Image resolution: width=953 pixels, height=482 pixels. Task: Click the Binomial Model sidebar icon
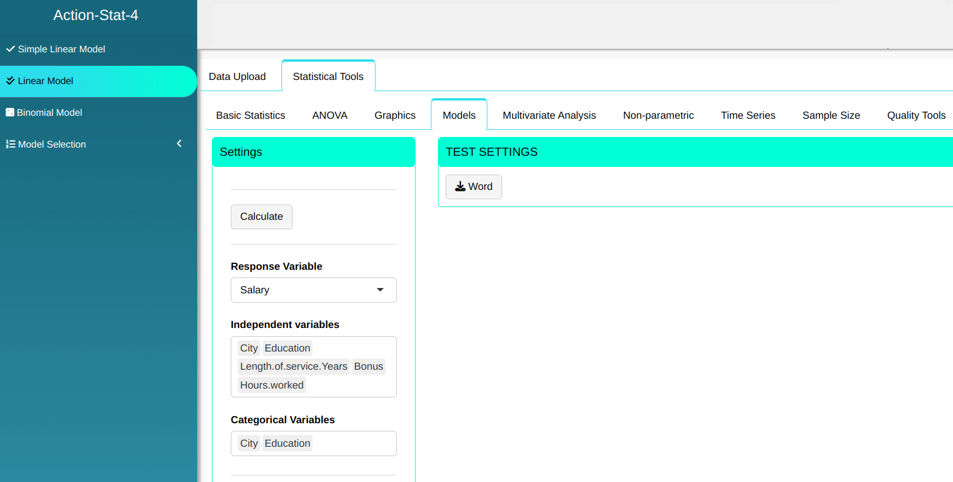click(x=10, y=112)
